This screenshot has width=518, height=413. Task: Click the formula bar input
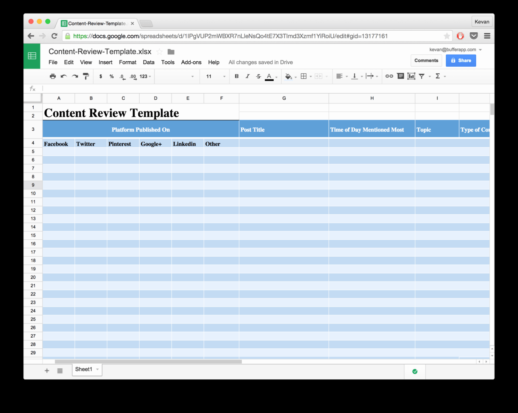tap(170, 89)
